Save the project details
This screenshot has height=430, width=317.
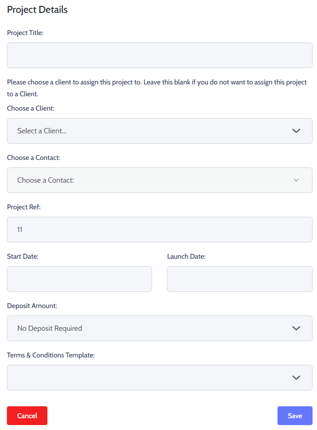(295, 416)
